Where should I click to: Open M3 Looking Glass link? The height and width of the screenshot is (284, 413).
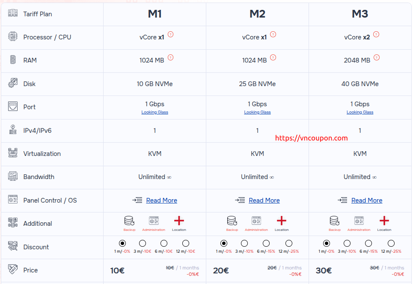point(360,112)
